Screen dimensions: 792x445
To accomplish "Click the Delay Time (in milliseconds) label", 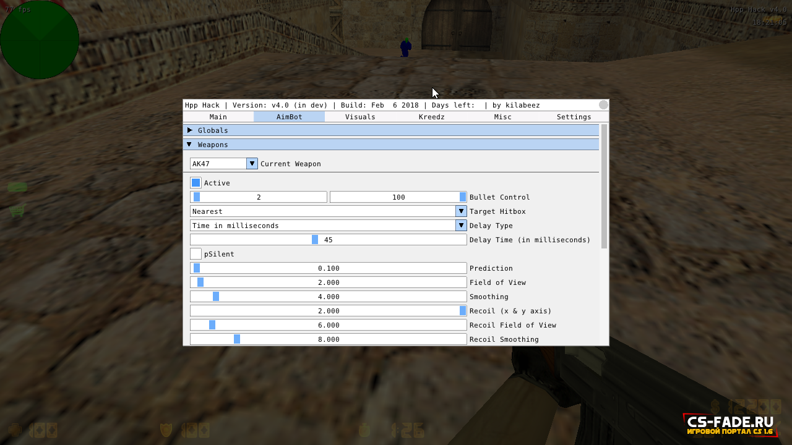I will coord(530,240).
